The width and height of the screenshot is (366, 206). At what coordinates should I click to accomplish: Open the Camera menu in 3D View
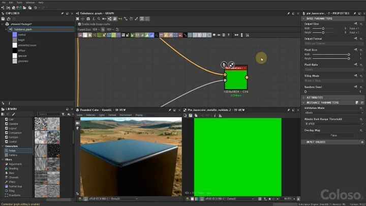click(112, 115)
